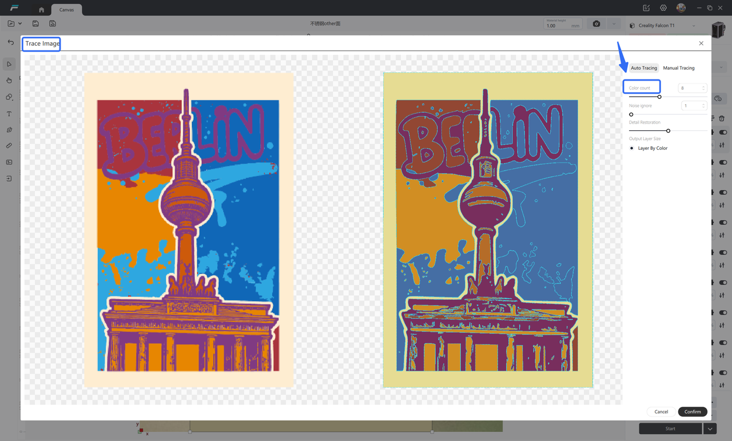Select the Text tool
The width and height of the screenshot is (732, 441).
pyautogui.click(x=9, y=114)
